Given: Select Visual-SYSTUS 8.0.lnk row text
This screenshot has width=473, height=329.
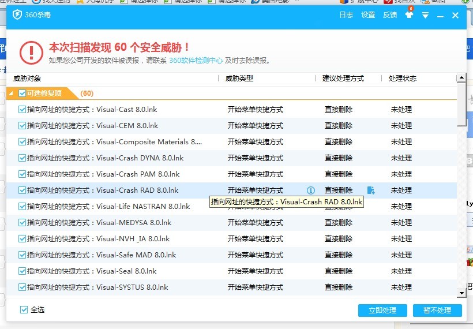Looking at the screenshot, I should click(x=97, y=287).
